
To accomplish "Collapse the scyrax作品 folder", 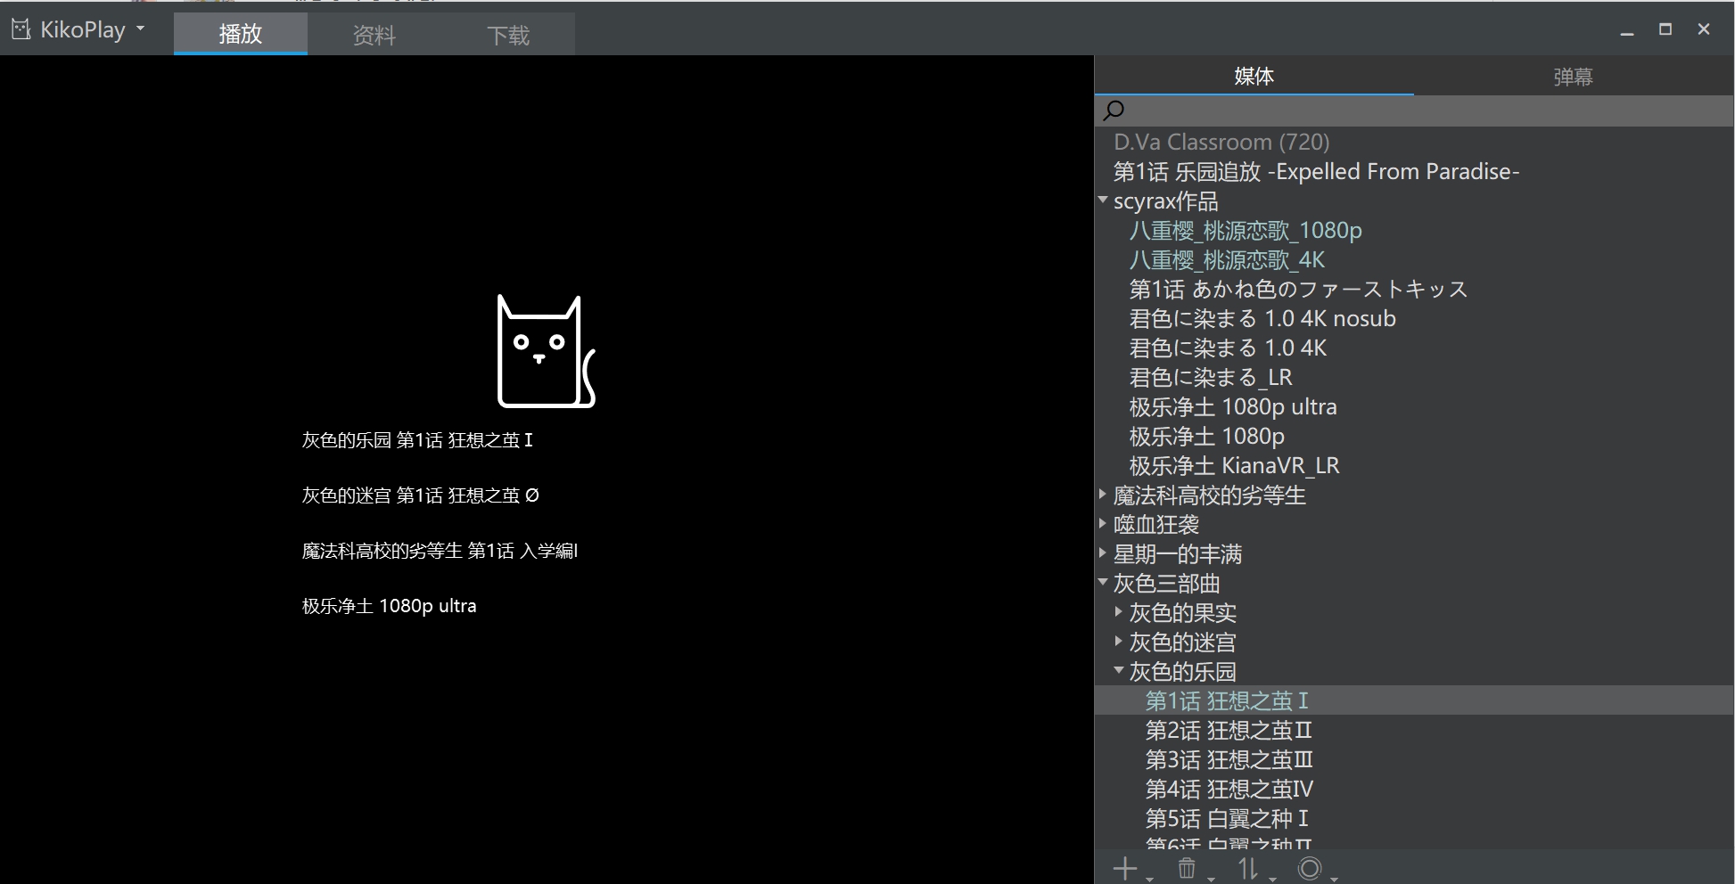I will coord(1104,201).
